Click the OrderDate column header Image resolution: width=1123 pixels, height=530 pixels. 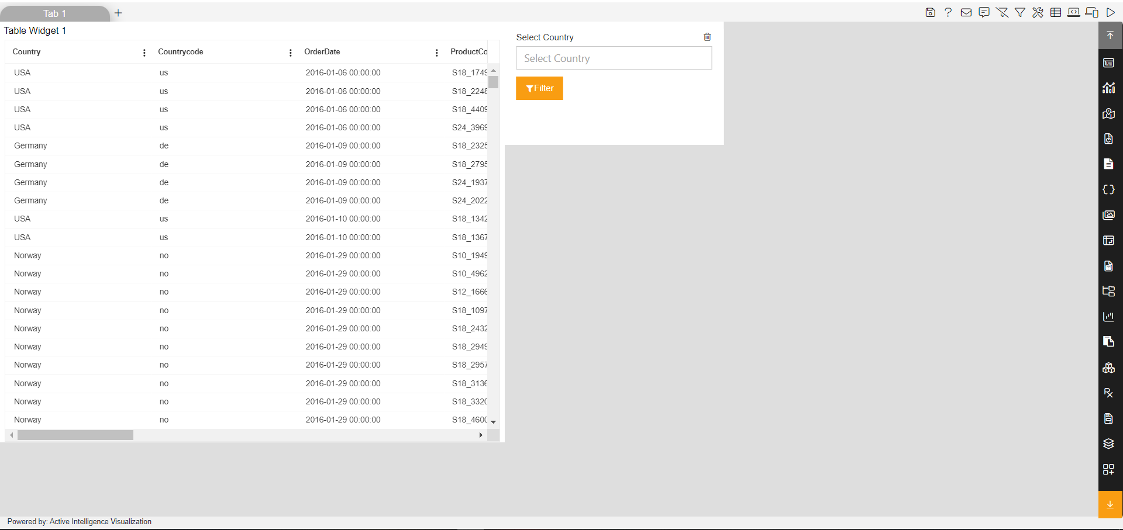pos(322,51)
